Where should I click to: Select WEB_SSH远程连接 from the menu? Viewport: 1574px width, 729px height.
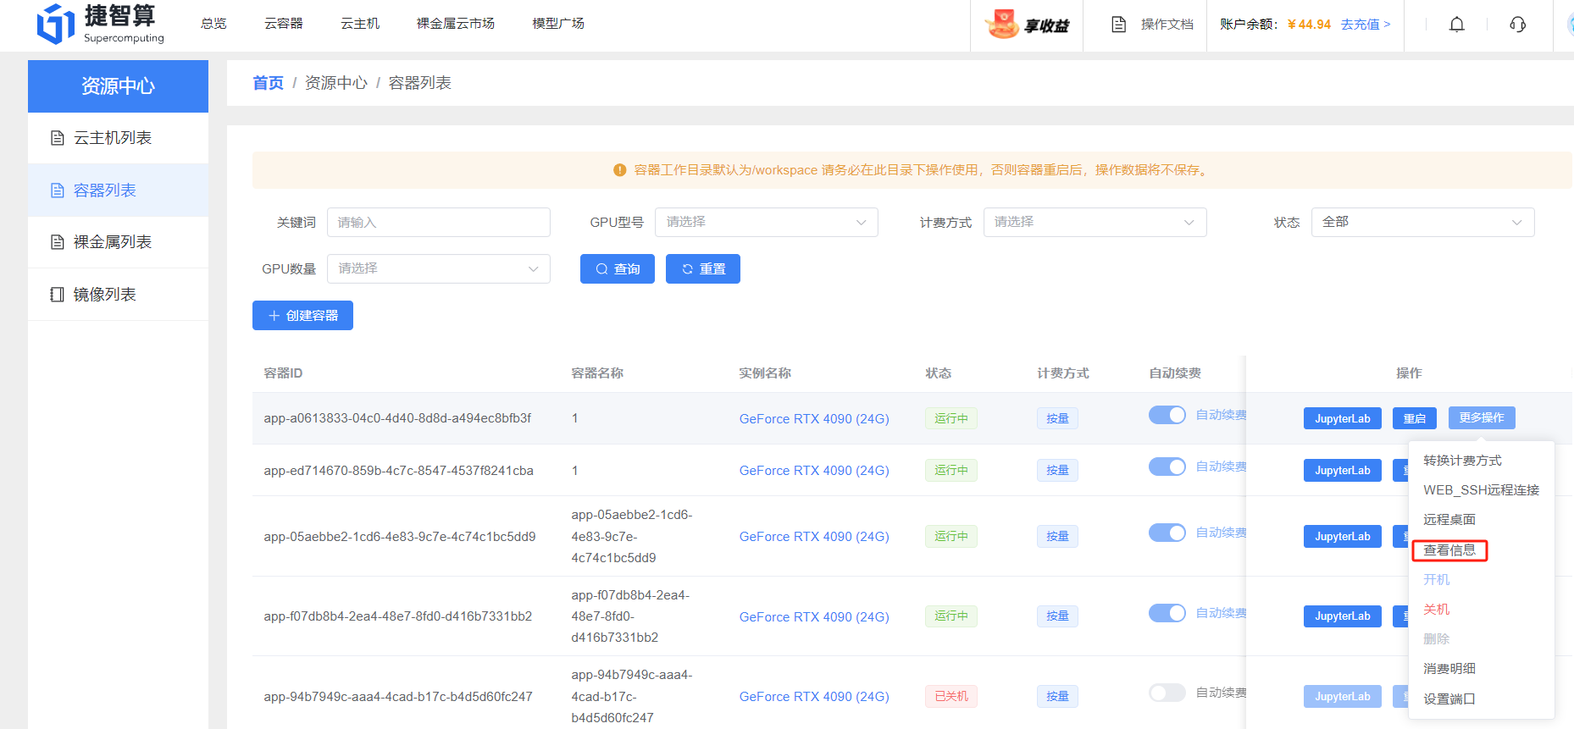(x=1482, y=490)
